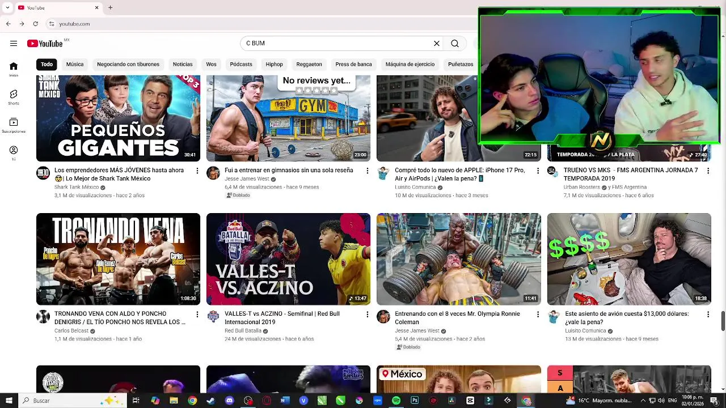Open the Windows Start menu
This screenshot has width=726, height=408.
pos(9,401)
